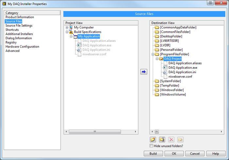Image resolution: width=229 pixels, height=160 pixels.
Task: Click the My Application window icon
Action: [75, 36]
